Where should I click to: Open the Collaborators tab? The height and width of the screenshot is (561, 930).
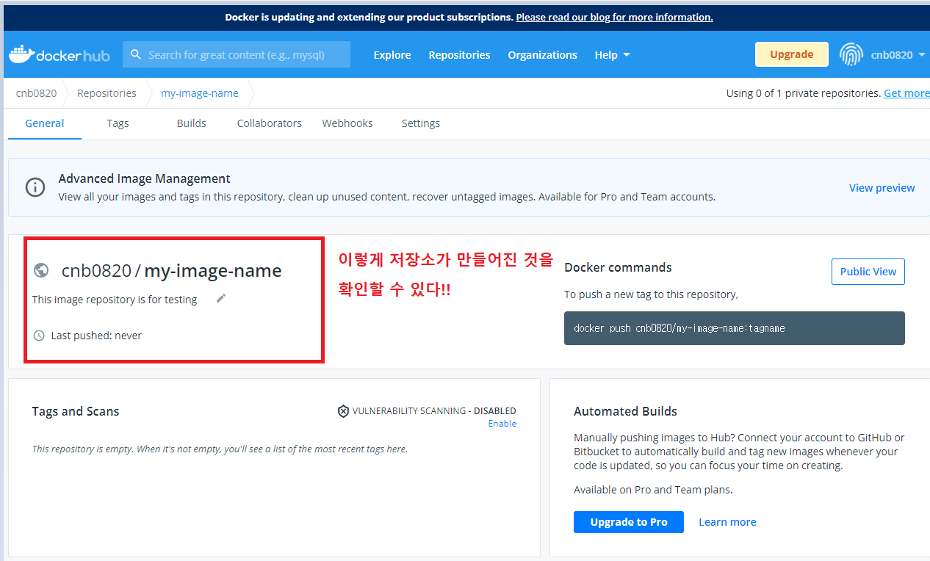point(269,123)
